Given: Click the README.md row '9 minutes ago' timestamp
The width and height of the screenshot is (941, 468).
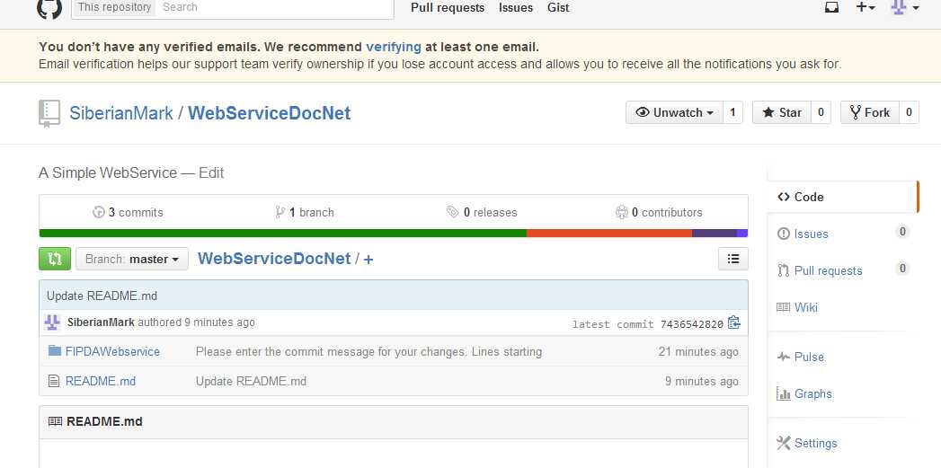Looking at the screenshot, I should pos(702,382).
